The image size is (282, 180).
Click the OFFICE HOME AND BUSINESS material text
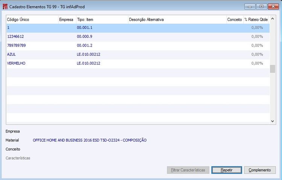point(89,140)
